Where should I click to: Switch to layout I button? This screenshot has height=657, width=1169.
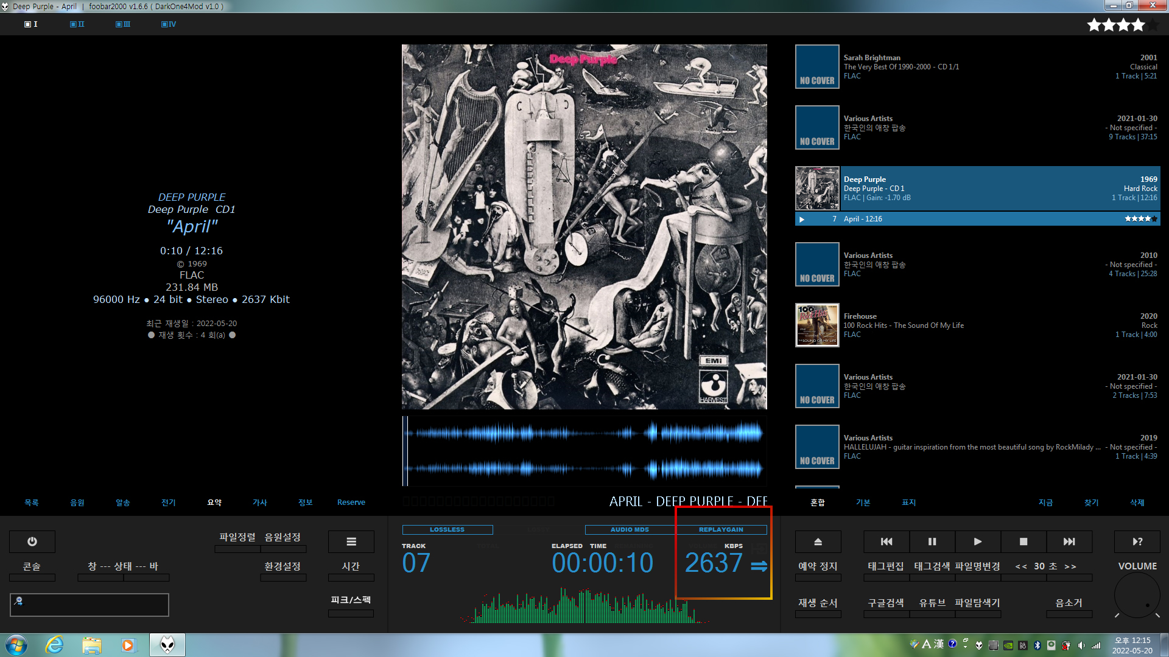coord(31,24)
